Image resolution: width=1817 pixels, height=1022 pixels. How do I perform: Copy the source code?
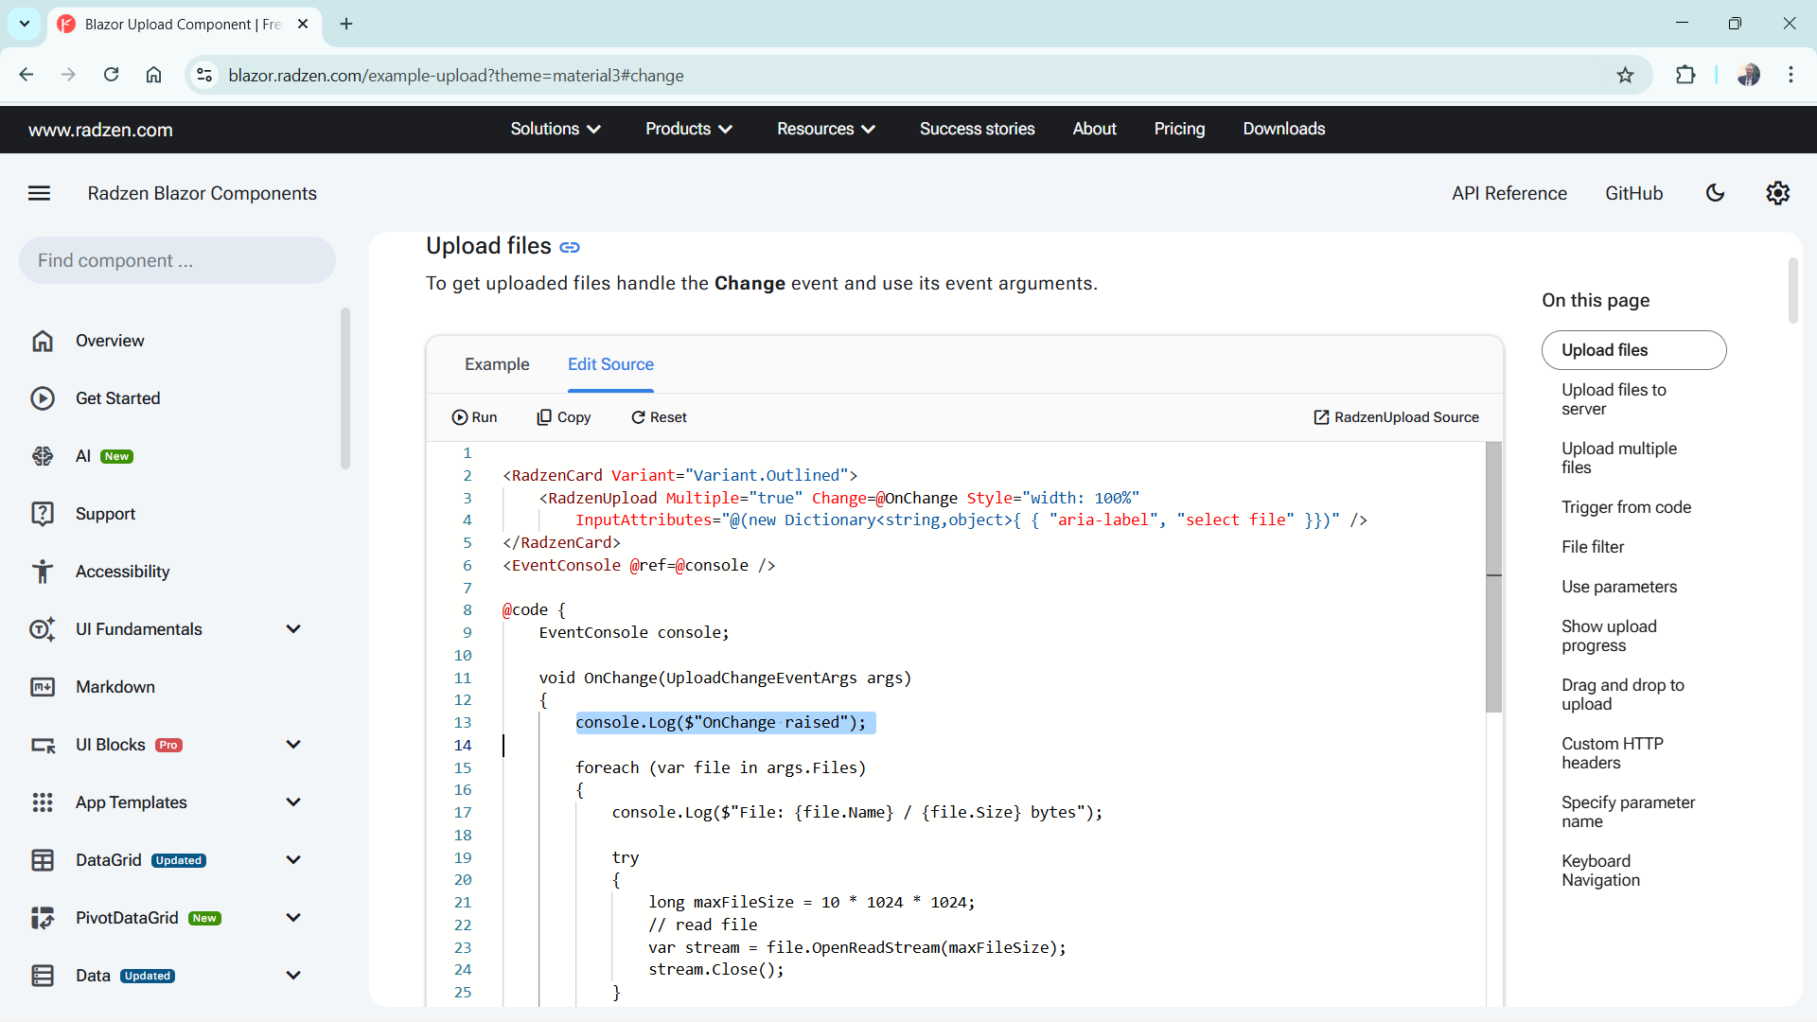(x=564, y=417)
